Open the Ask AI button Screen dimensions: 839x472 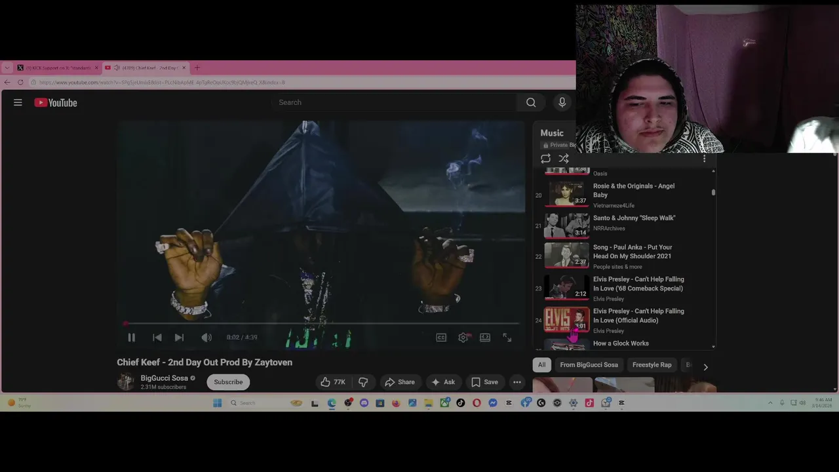click(442, 382)
